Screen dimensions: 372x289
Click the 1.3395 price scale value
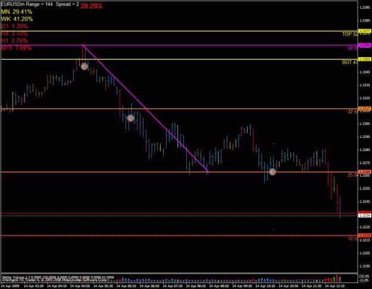[x=365, y=8]
